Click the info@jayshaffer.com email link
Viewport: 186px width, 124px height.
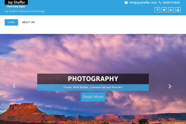coord(143,2)
